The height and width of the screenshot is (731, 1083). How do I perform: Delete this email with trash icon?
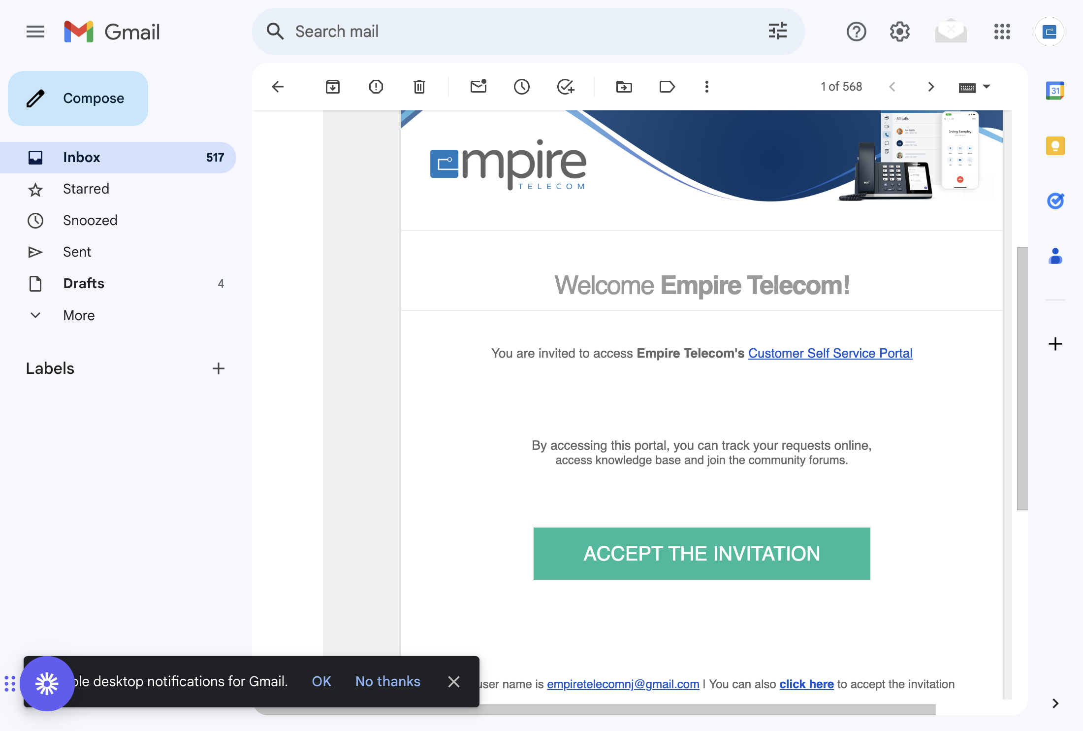click(x=419, y=87)
